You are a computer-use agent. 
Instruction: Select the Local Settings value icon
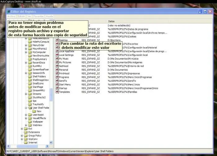pos(57,55)
